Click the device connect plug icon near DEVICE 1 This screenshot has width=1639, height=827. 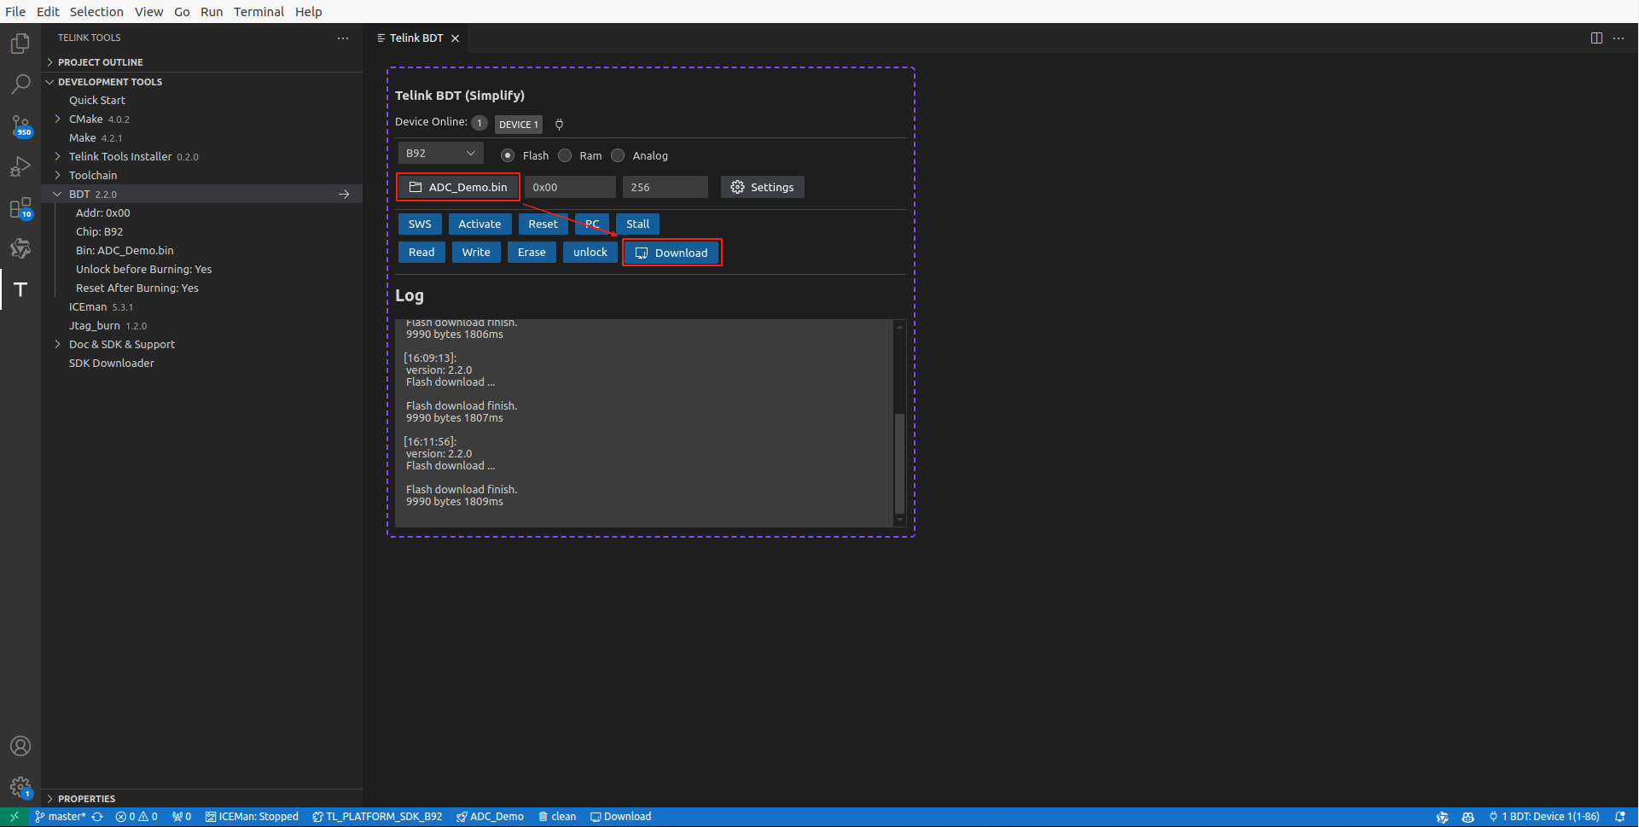pos(559,124)
